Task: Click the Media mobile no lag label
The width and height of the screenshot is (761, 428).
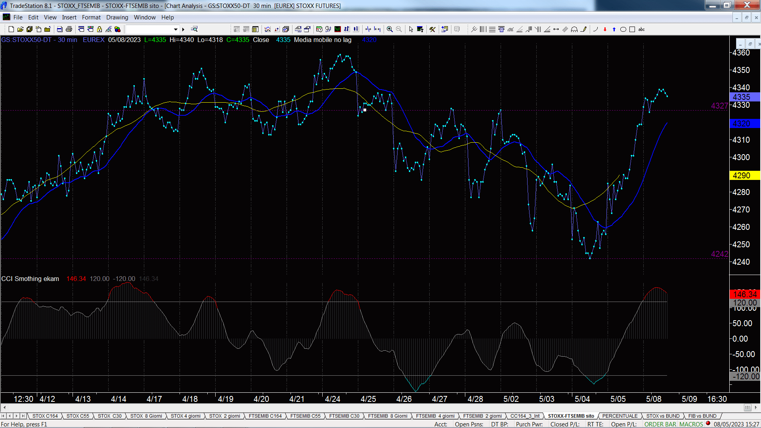Action: click(x=323, y=40)
